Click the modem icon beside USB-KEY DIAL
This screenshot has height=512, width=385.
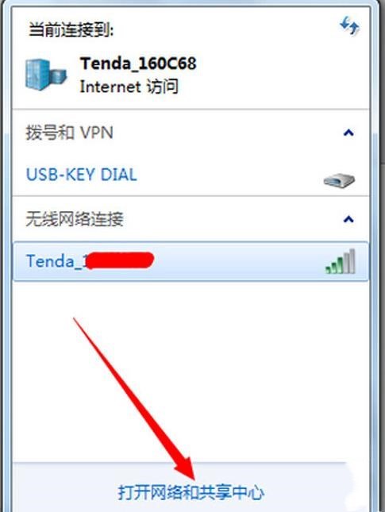tap(339, 180)
